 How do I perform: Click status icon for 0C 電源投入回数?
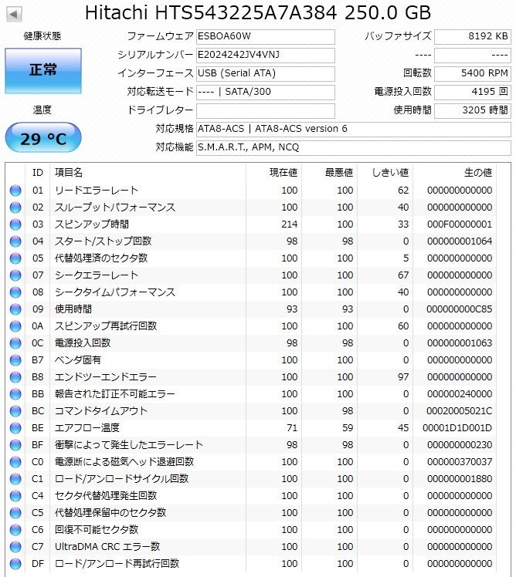(x=15, y=343)
